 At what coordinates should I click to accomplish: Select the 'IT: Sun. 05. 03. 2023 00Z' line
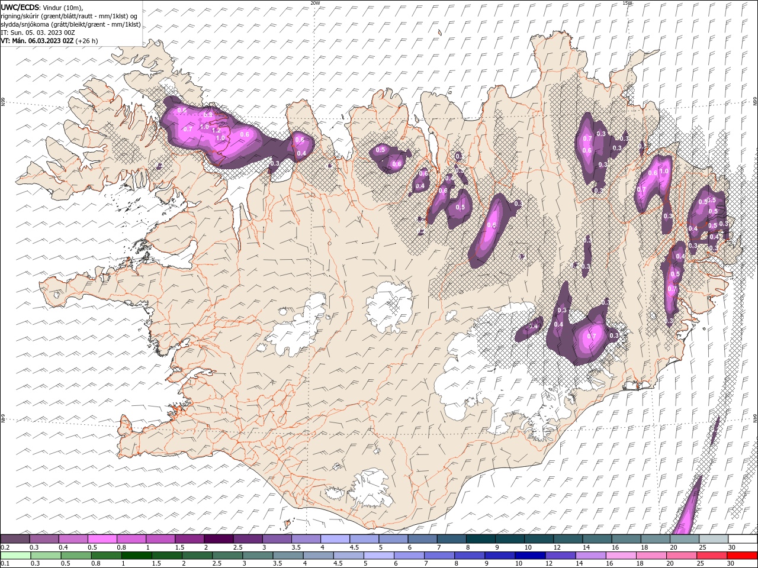click(x=38, y=33)
